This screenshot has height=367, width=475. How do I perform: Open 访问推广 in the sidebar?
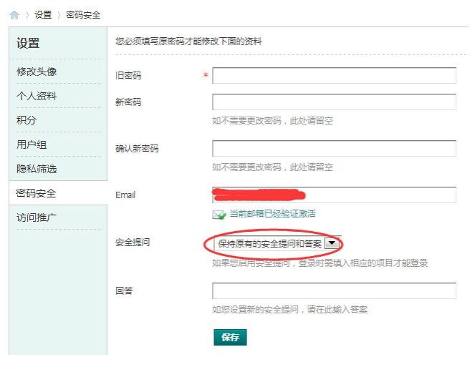37,217
